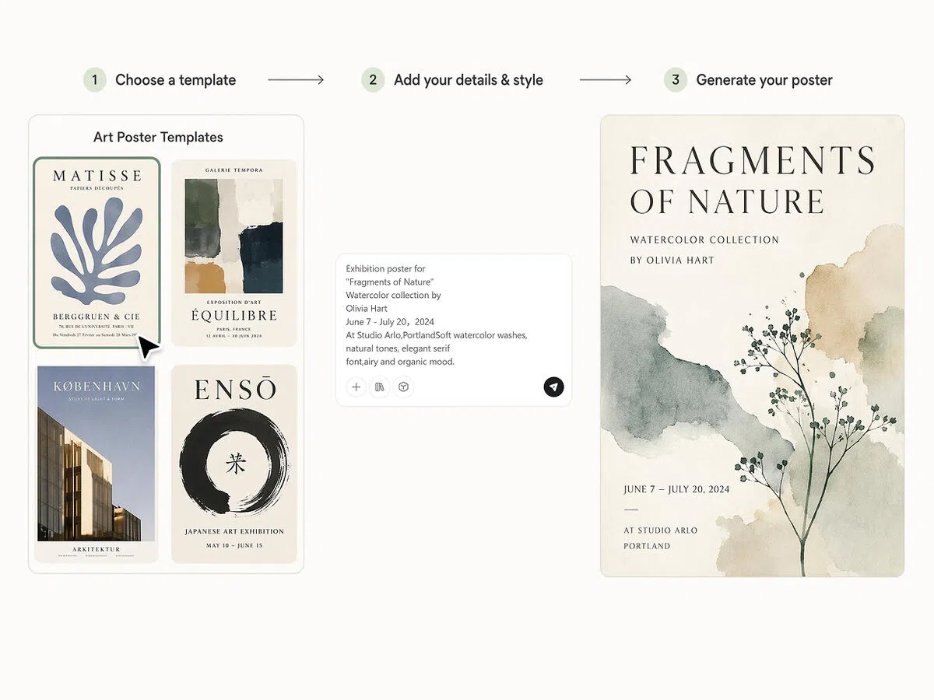Image resolution: width=934 pixels, height=700 pixels.
Task: Click the Art Poster Templates heading
Action: [x=158, y=138]
